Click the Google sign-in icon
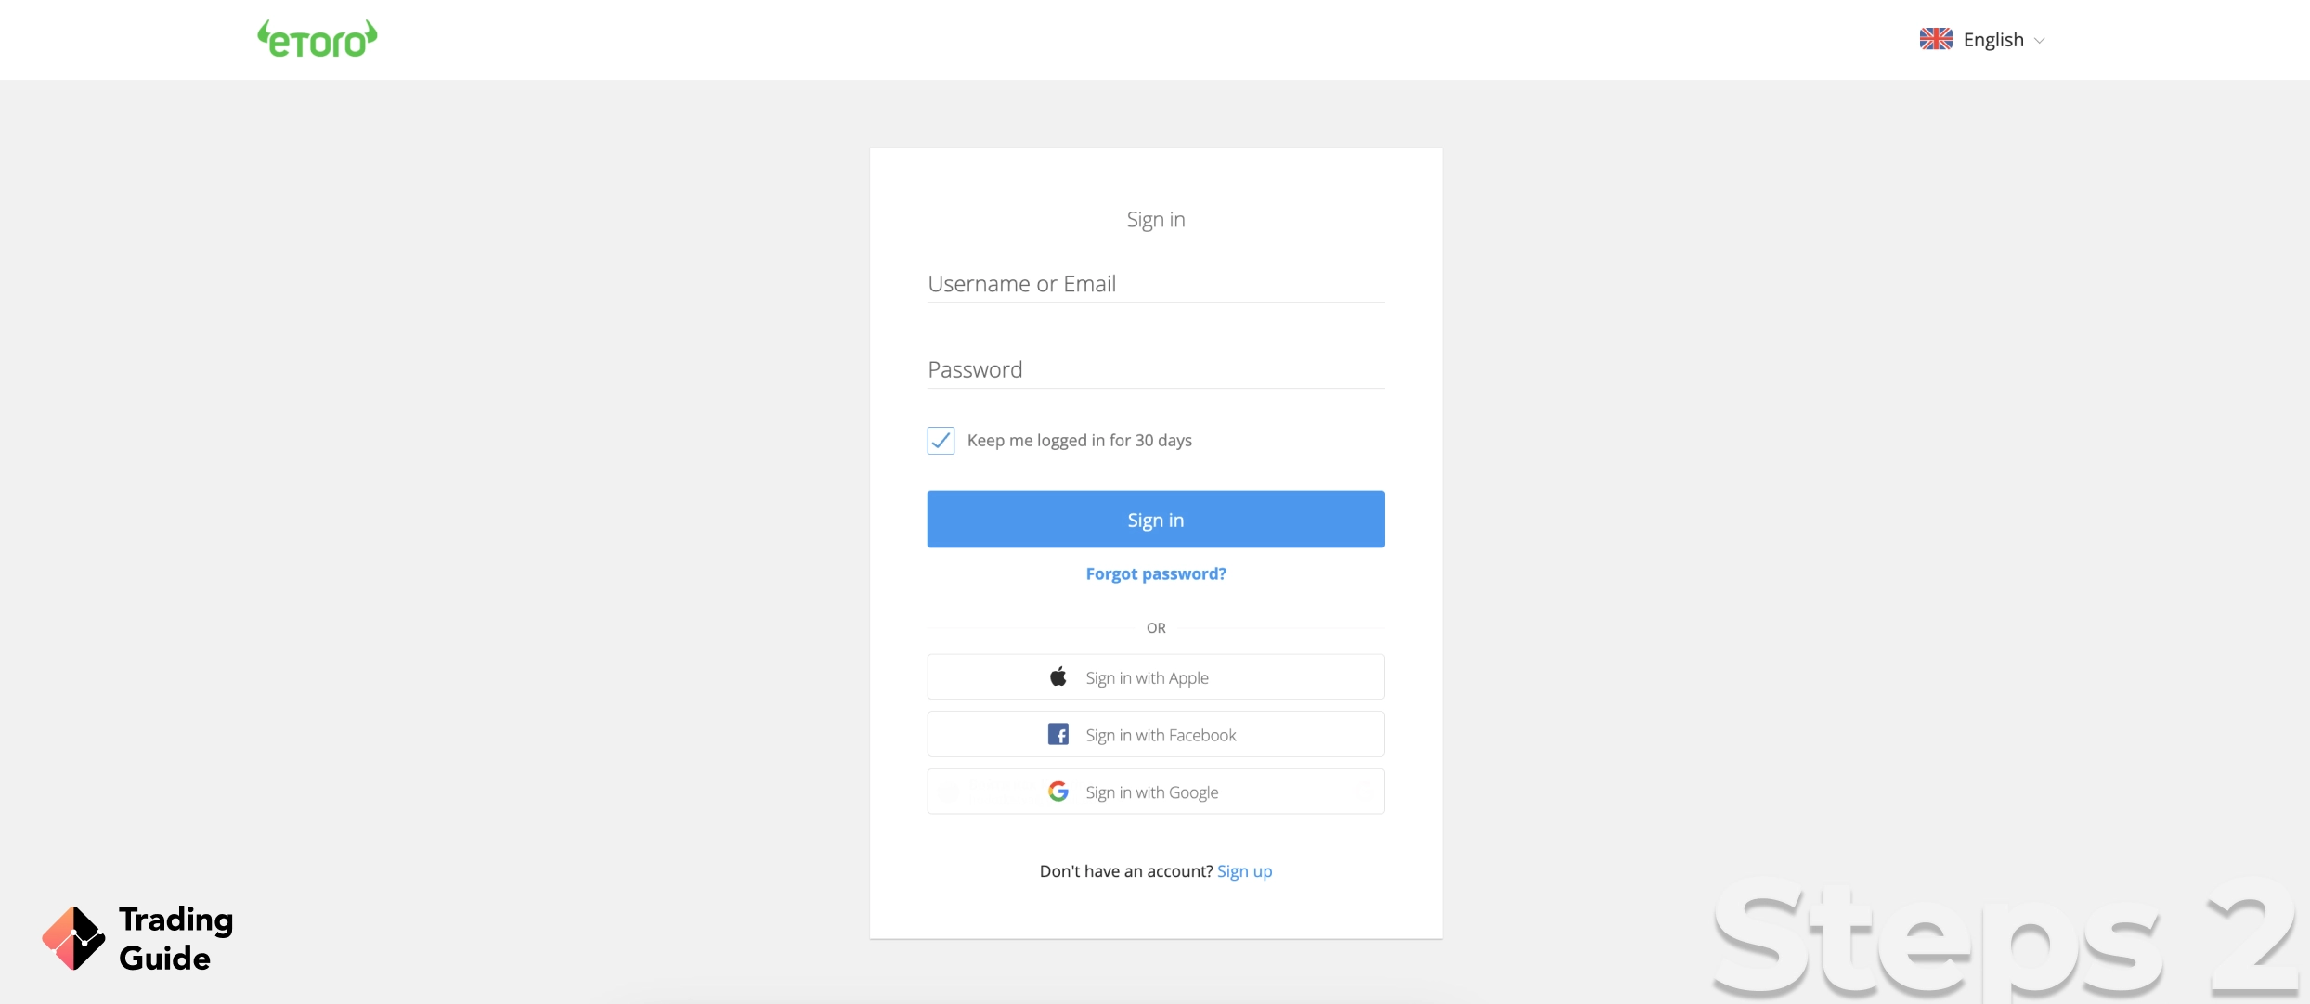This screenshot has width=2310, height=1004. 1058,791
